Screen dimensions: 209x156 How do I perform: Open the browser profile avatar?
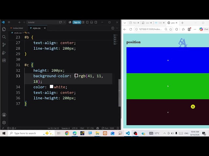coord(189,29)
